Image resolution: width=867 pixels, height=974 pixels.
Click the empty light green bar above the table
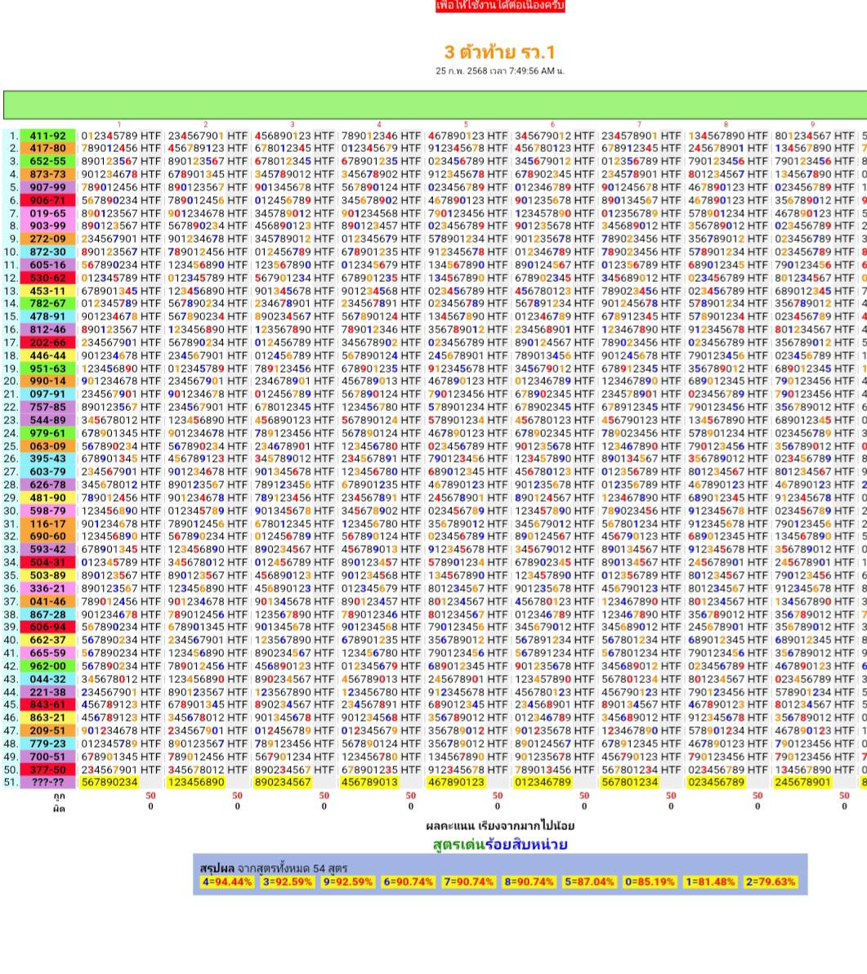pos(435,105)
